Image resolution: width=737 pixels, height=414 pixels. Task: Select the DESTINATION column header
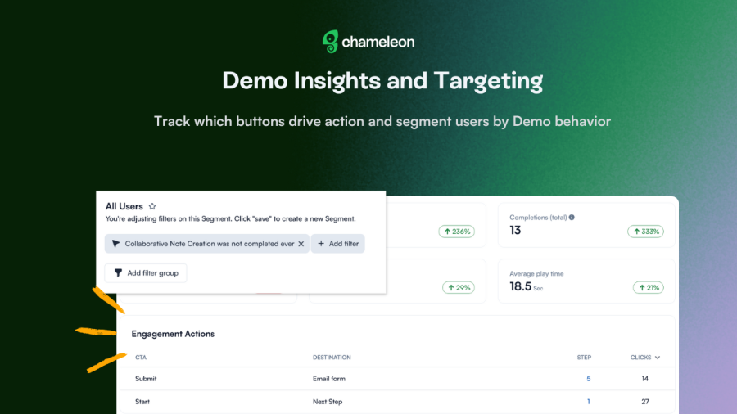click(x=332, y=358)
